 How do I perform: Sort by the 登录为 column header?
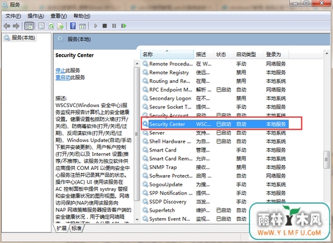coord(276,54)
